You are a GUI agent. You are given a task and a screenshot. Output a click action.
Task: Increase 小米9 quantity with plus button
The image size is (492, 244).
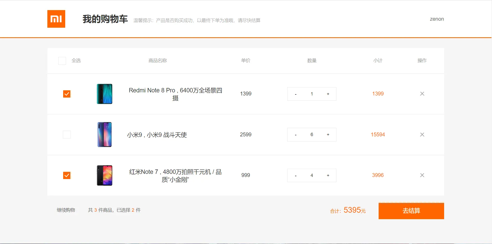[328, 135]
